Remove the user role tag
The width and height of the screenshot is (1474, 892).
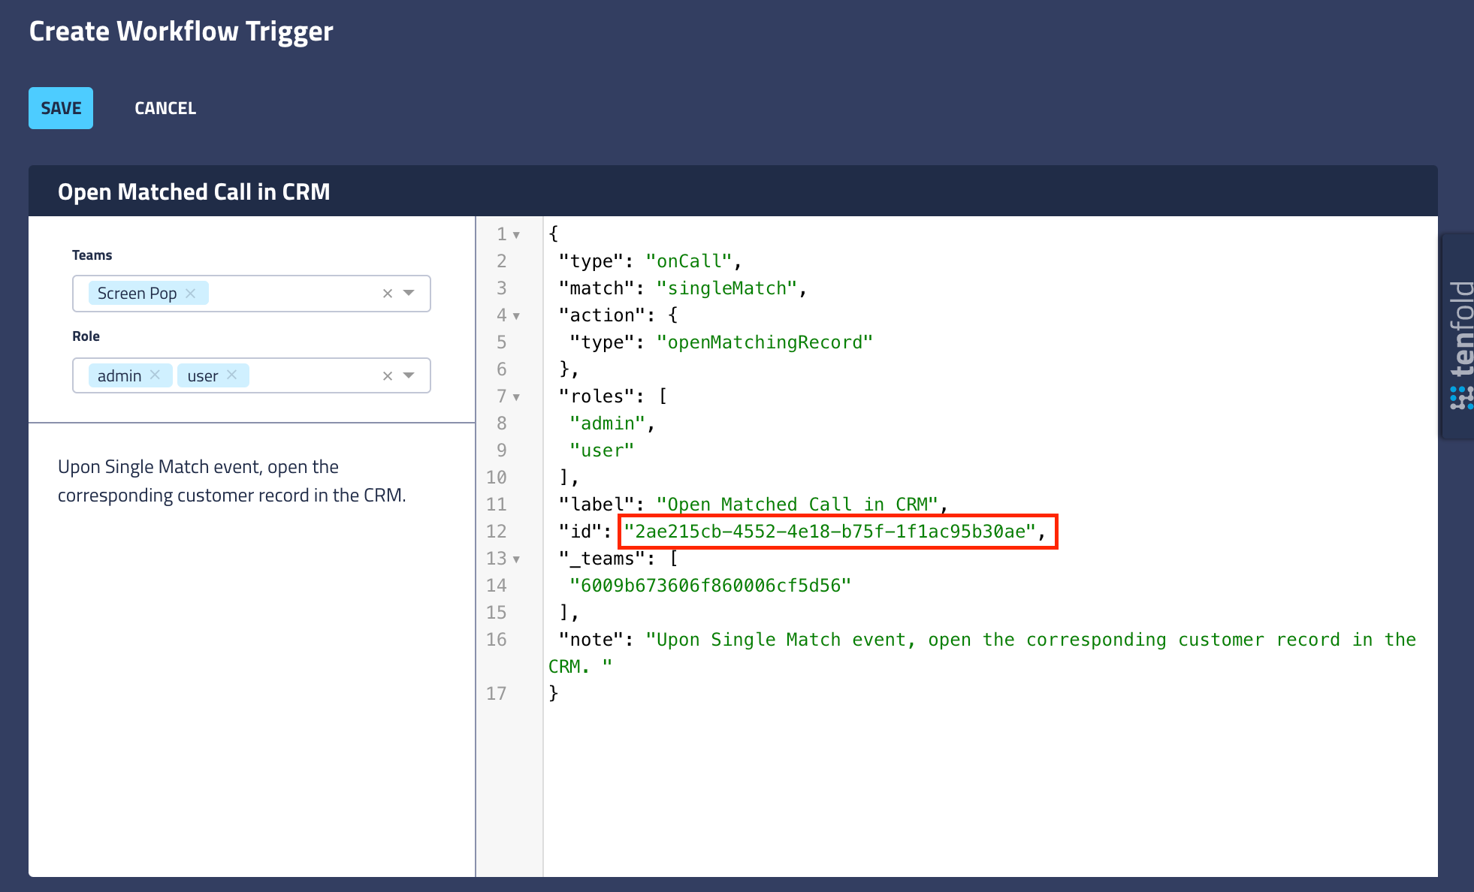coord(231,375)
